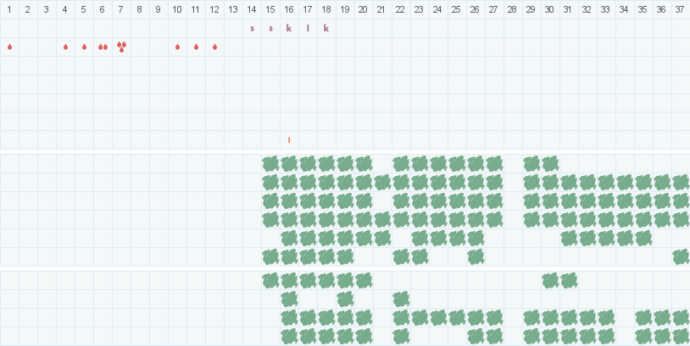Click the "s" marker on day 15
Screen dimensions: 690x346
(270, 28)
